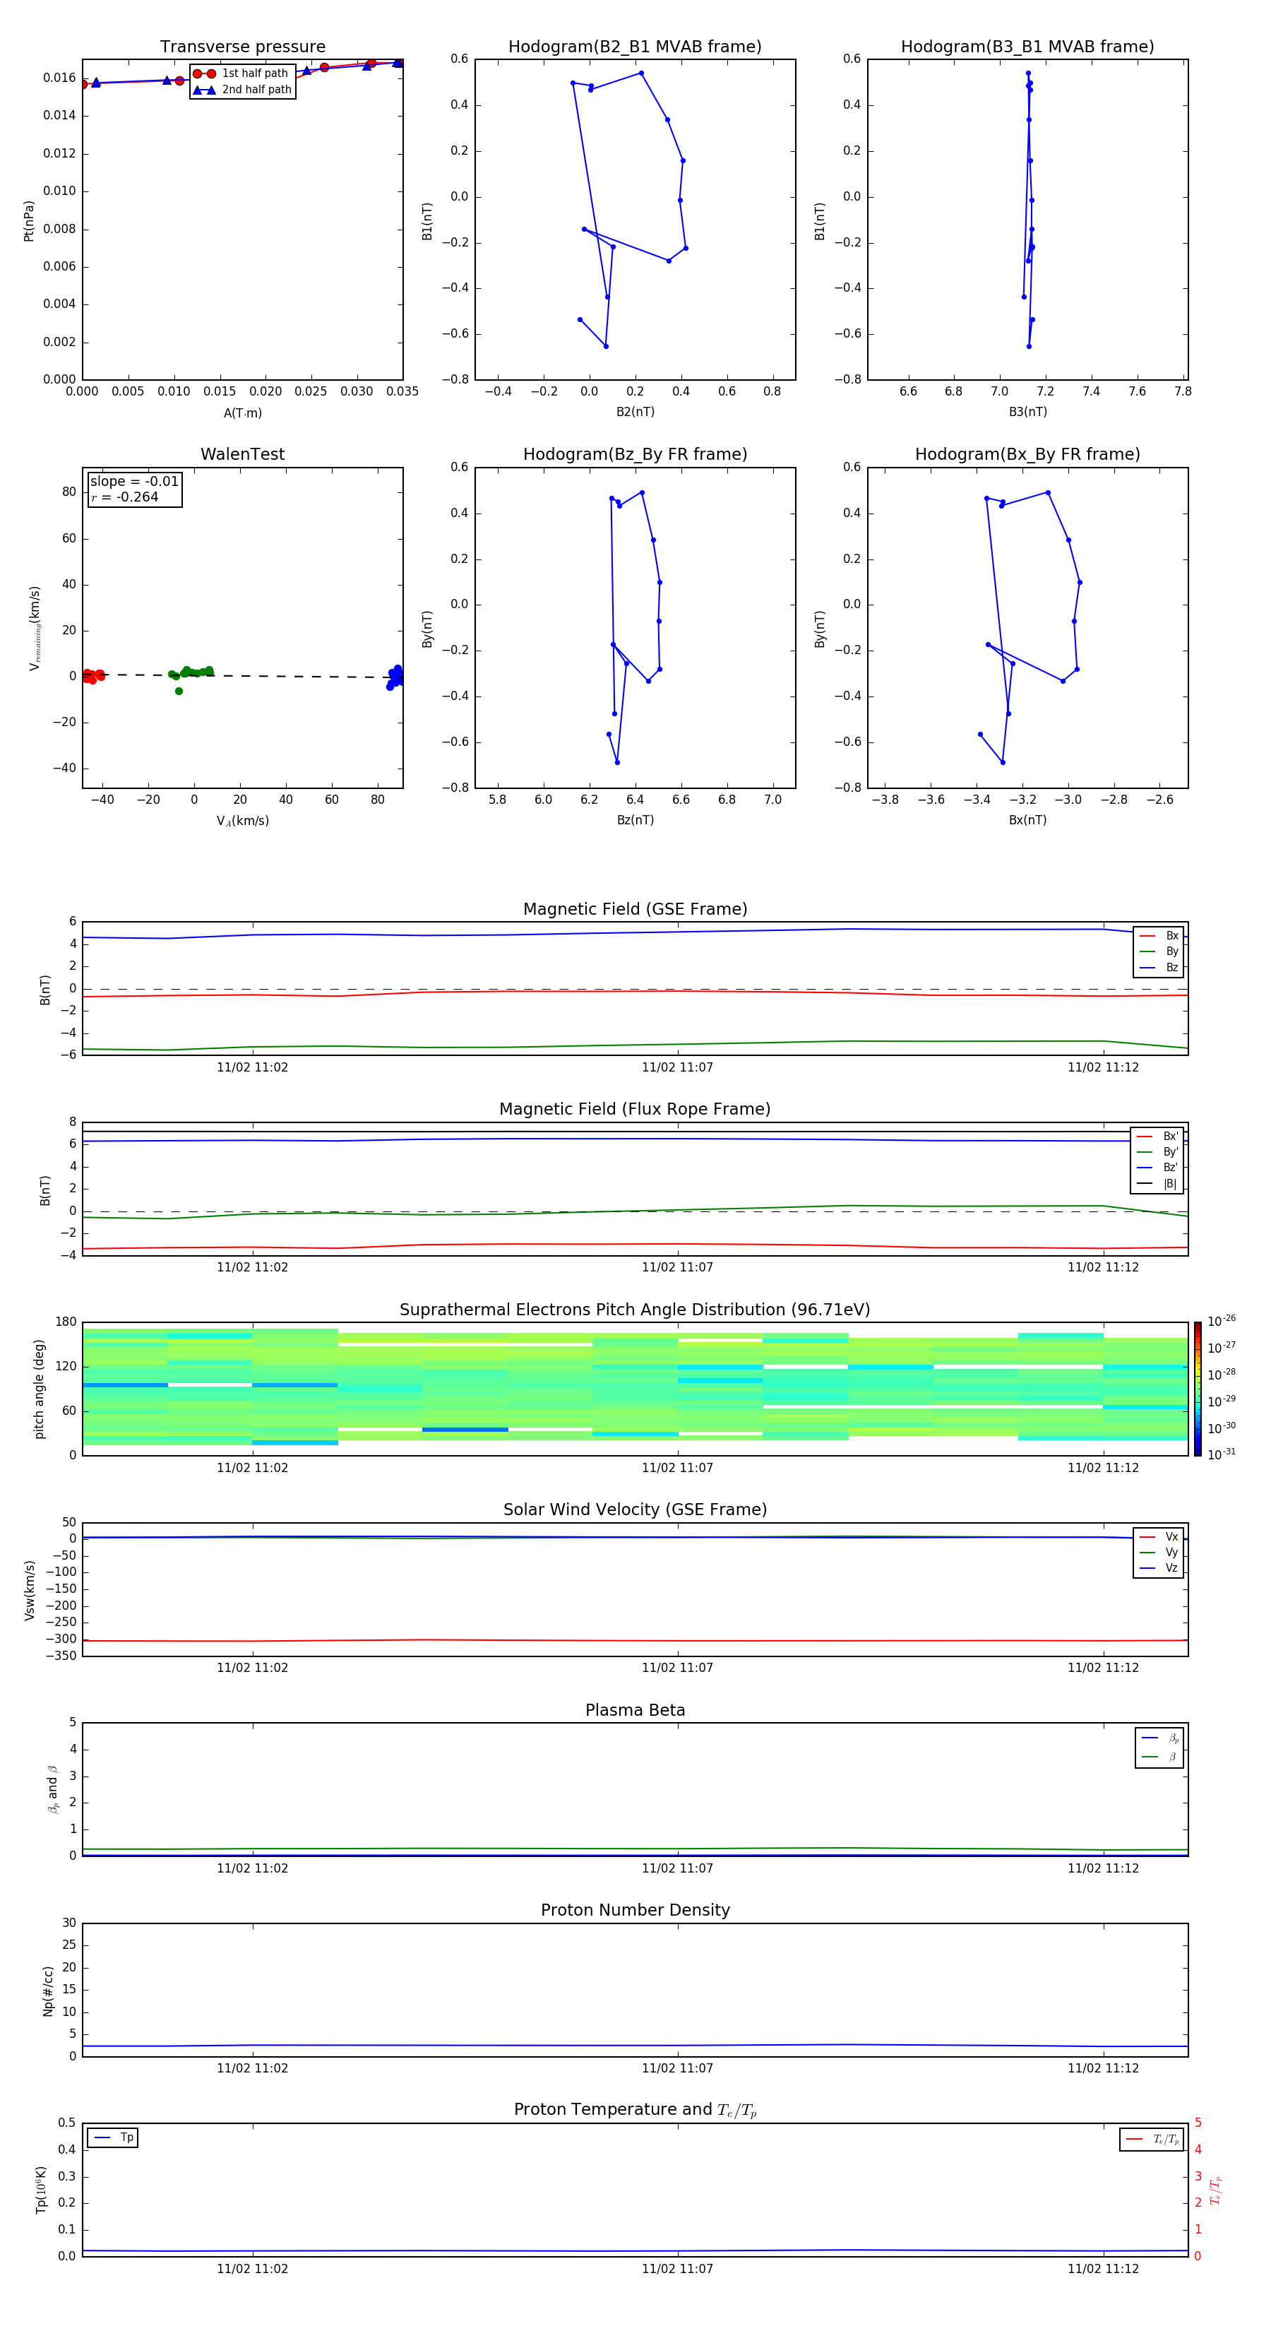Click the Tp legend entry
The height and width of the screenshot is (2331, 1271).
[x=113, y=2137]
